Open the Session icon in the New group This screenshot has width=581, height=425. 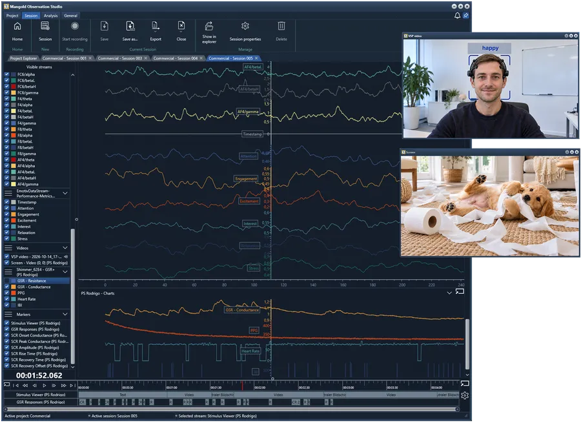45,26
